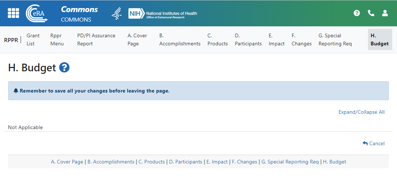Toggle Expand/Collapse All sections

pyautogui.click(x=361, y=112)
